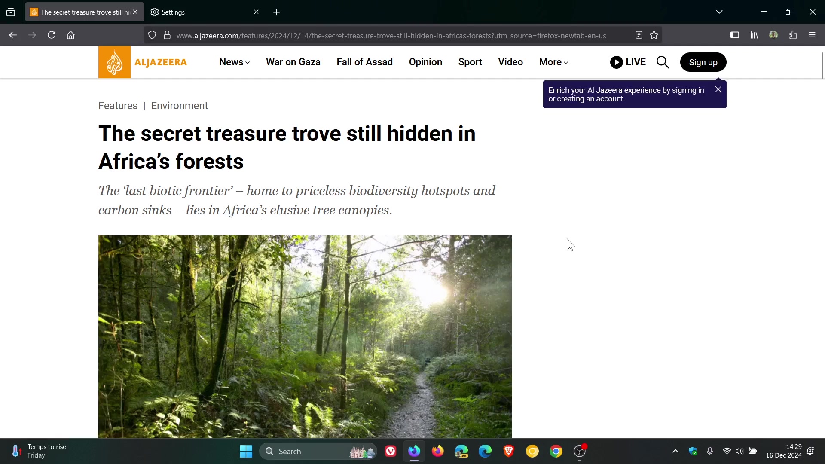Go back to the previous page
Screen dimensions: 825x464
[13, 35]
